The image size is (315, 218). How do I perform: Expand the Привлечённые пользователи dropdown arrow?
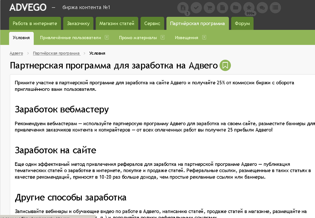pos(107,37)
